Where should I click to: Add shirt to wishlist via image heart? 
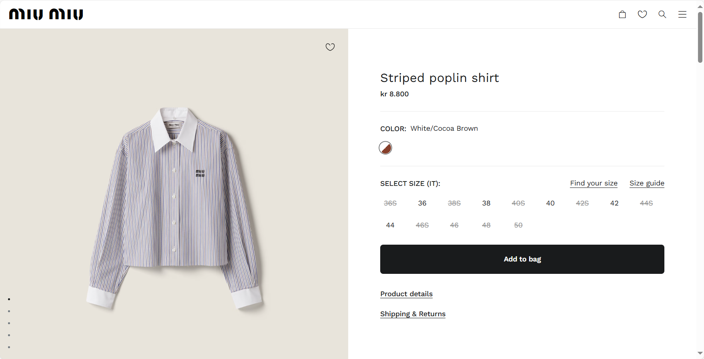click(x=330, y=47)
